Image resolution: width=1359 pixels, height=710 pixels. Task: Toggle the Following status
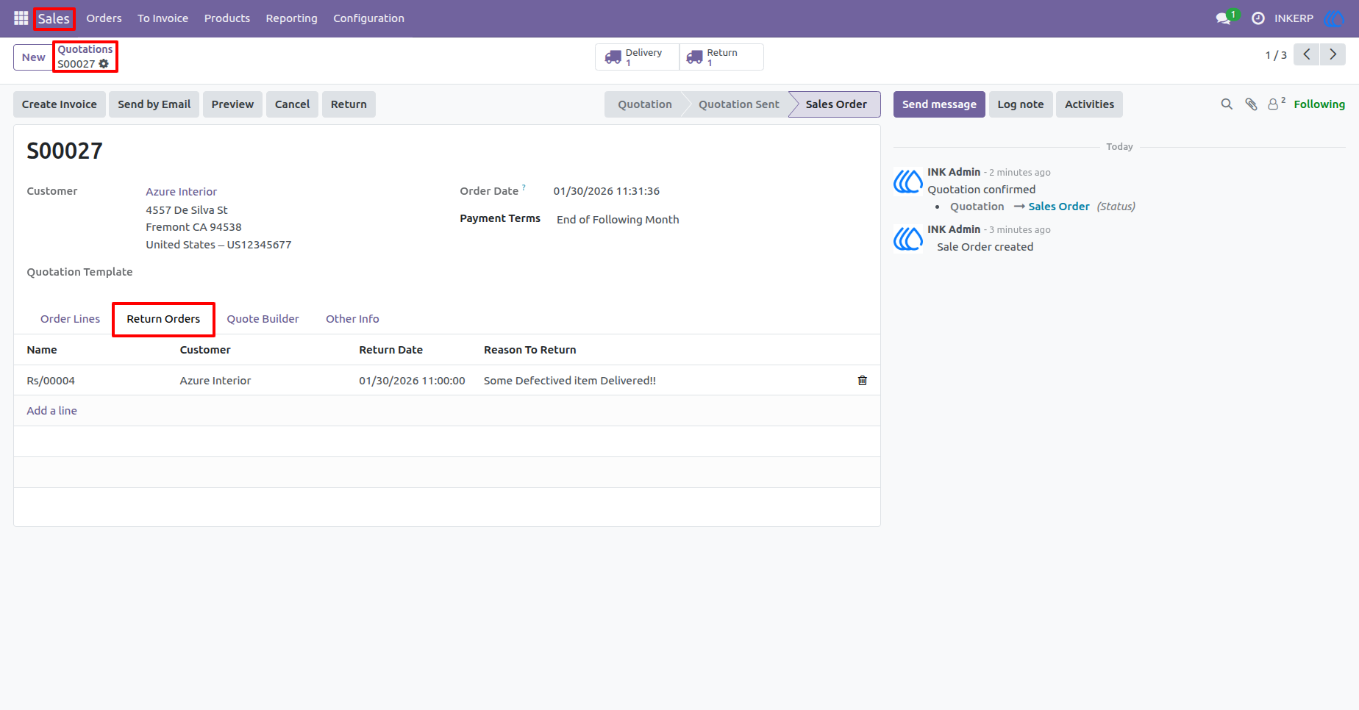coord(1319,104)
